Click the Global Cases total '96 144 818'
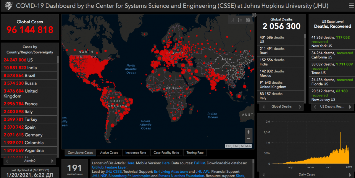The image size is (355, 178). pyautogui.click(x=30, y=30)
